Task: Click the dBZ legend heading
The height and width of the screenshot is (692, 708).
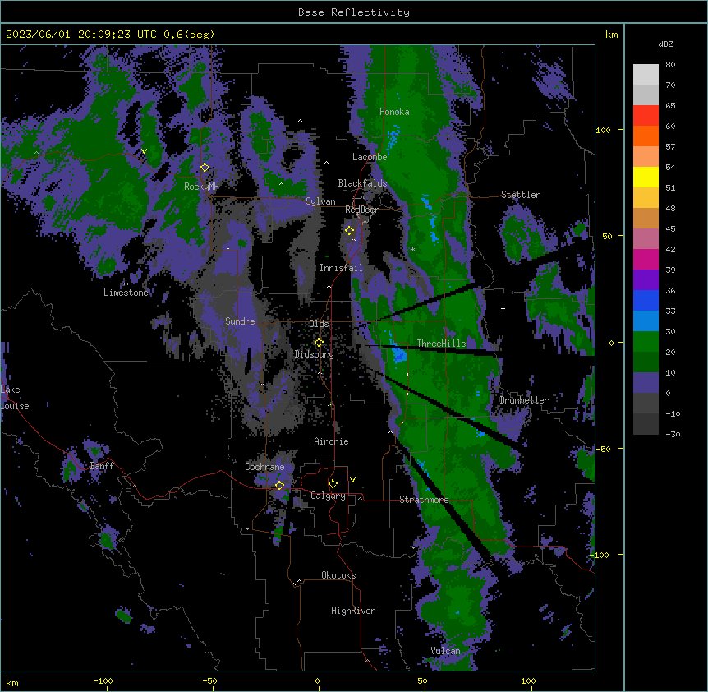Action: point(665,44)
